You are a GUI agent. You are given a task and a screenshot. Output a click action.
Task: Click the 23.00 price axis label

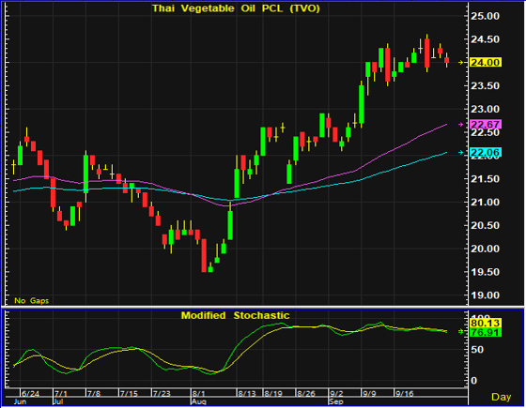coord(485,109)
